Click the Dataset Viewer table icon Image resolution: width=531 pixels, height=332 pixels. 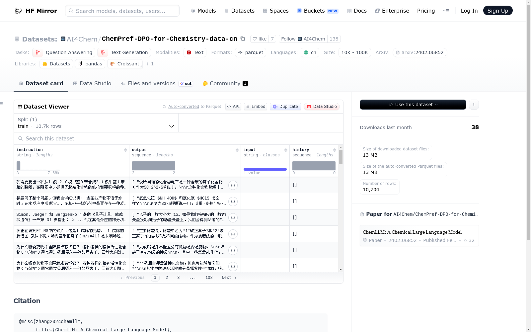pyautogui.click(x=20, y=107)
